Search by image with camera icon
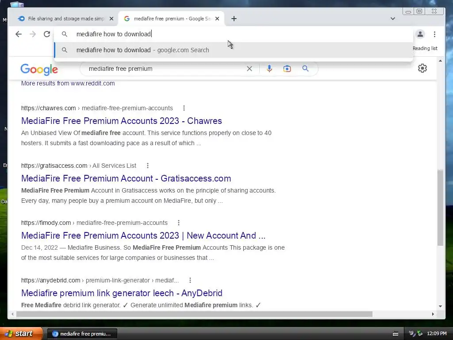453x340 pixels. [x=287, y=69]
